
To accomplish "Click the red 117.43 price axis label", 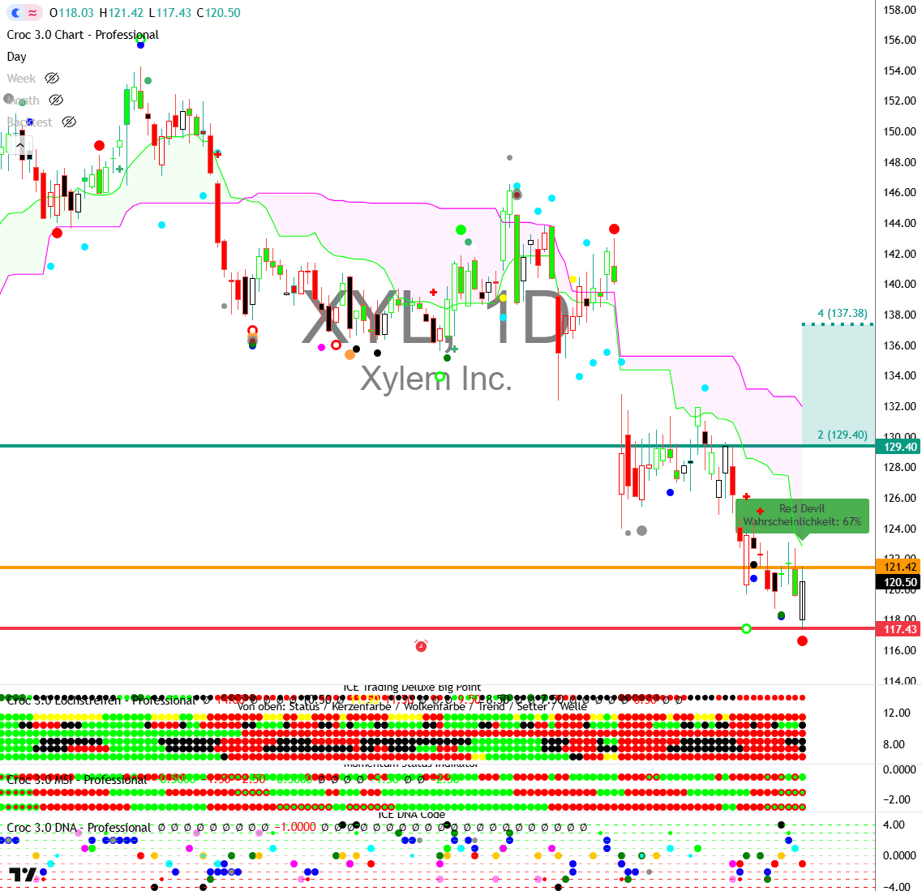I will [x=899, y=629].
